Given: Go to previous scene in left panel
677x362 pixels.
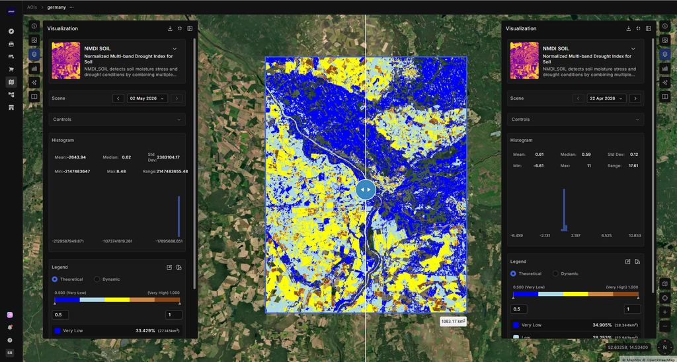Looking at the screenshot, I should 118,98.
